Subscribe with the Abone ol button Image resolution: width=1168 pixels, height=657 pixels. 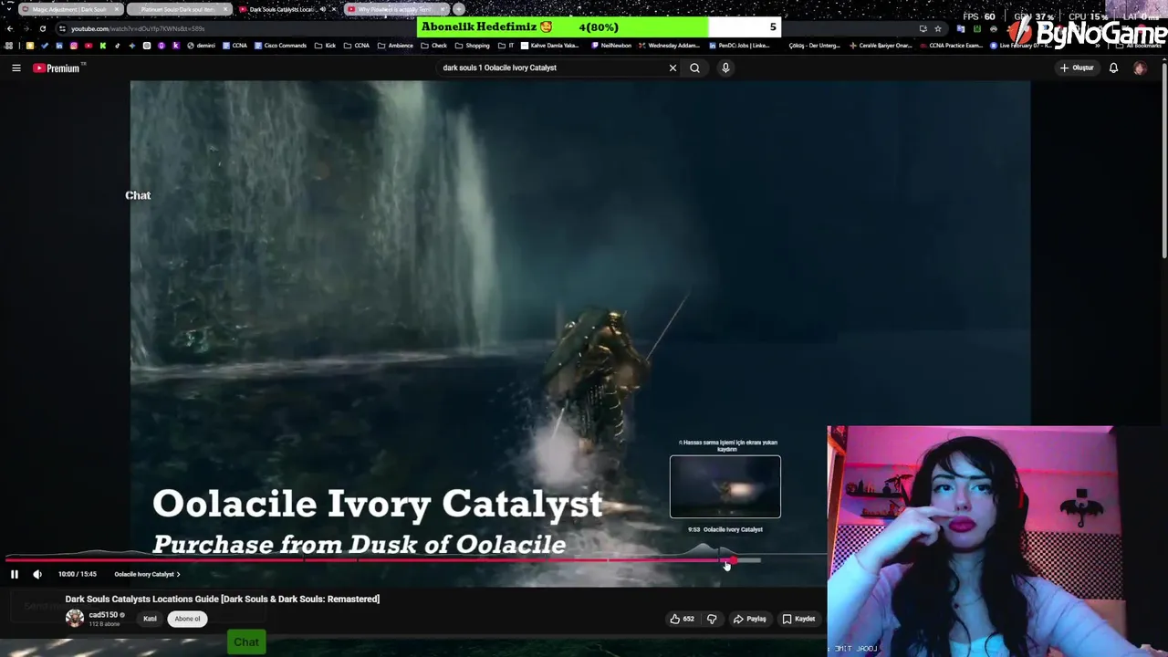(x=187, y=619)
